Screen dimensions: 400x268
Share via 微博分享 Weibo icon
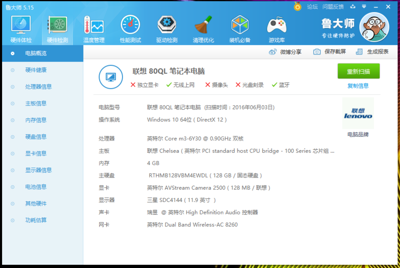tap(273, 52)
